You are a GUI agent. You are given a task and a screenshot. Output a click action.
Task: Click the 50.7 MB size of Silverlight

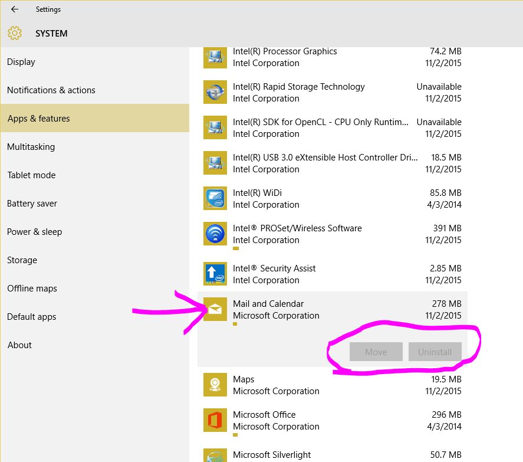tap(446, 455)
